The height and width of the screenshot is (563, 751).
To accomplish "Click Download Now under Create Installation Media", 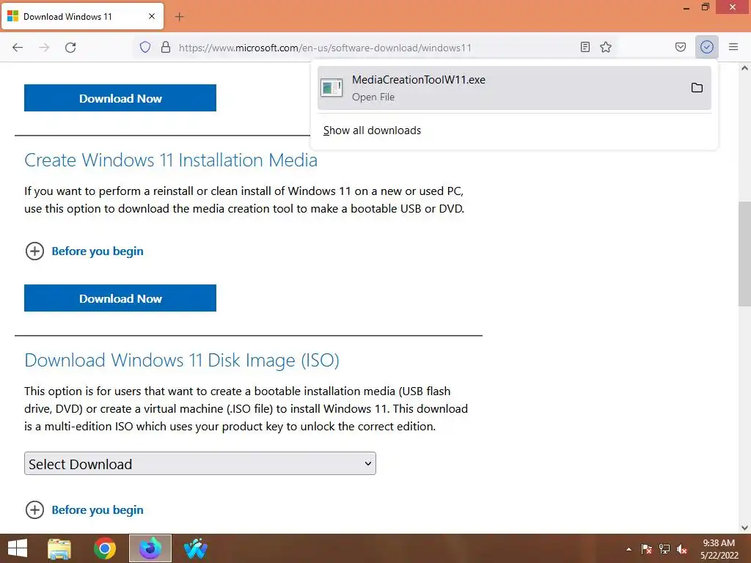I will click(120, 298).
